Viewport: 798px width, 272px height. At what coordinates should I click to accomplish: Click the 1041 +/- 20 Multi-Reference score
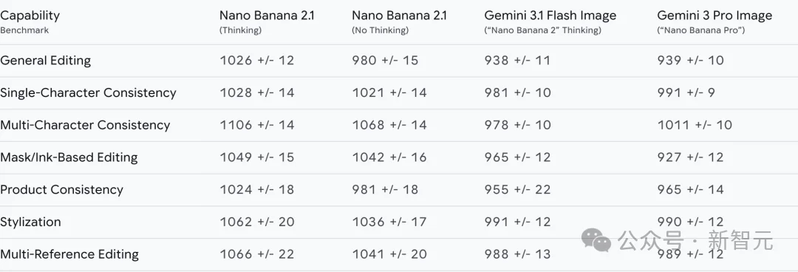[x=389, y=254]
